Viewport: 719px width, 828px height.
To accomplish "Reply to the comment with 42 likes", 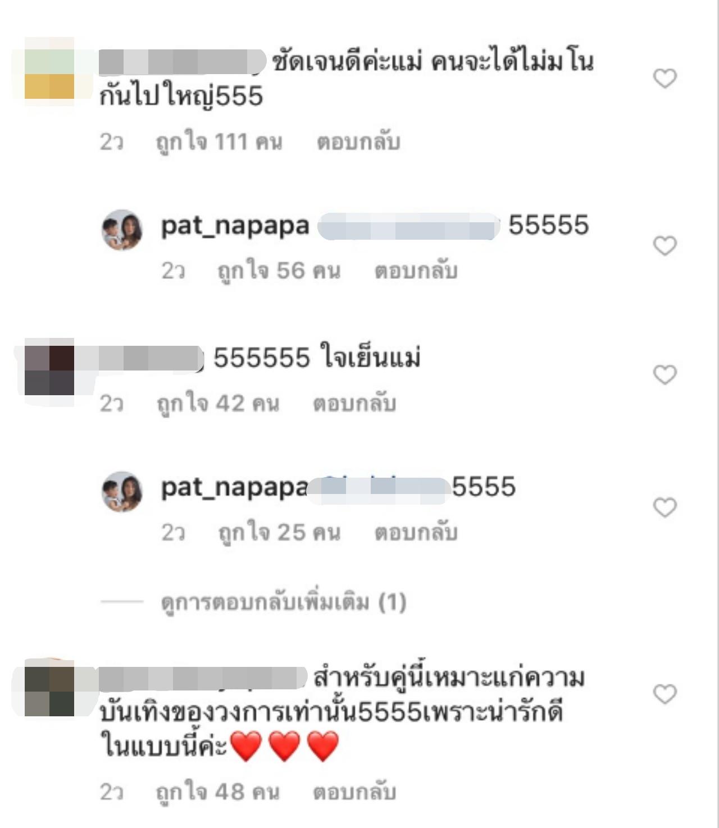I will point(354,403).
